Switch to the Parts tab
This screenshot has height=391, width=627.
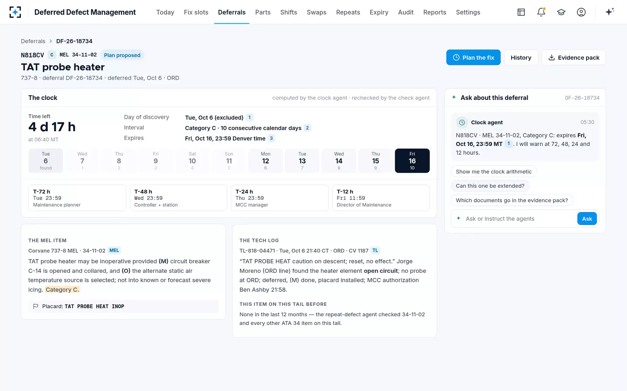(263, 12)
